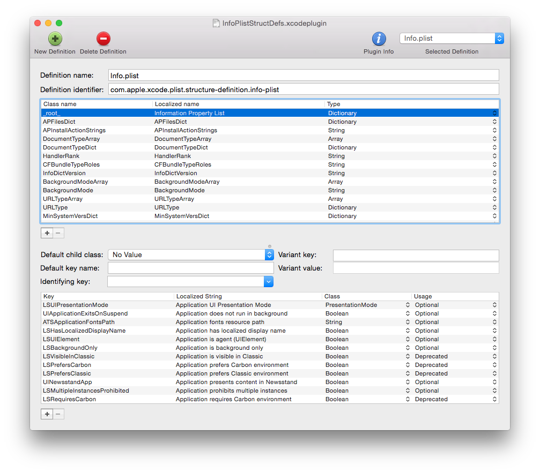The width and height of the screenshot is (540, 473).
Task: Click the red Delete Definition icon
Action: click(102, 39)
